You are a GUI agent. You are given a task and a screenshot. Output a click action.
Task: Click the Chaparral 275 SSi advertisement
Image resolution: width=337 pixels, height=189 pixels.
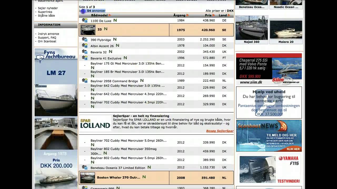[269, 69]
